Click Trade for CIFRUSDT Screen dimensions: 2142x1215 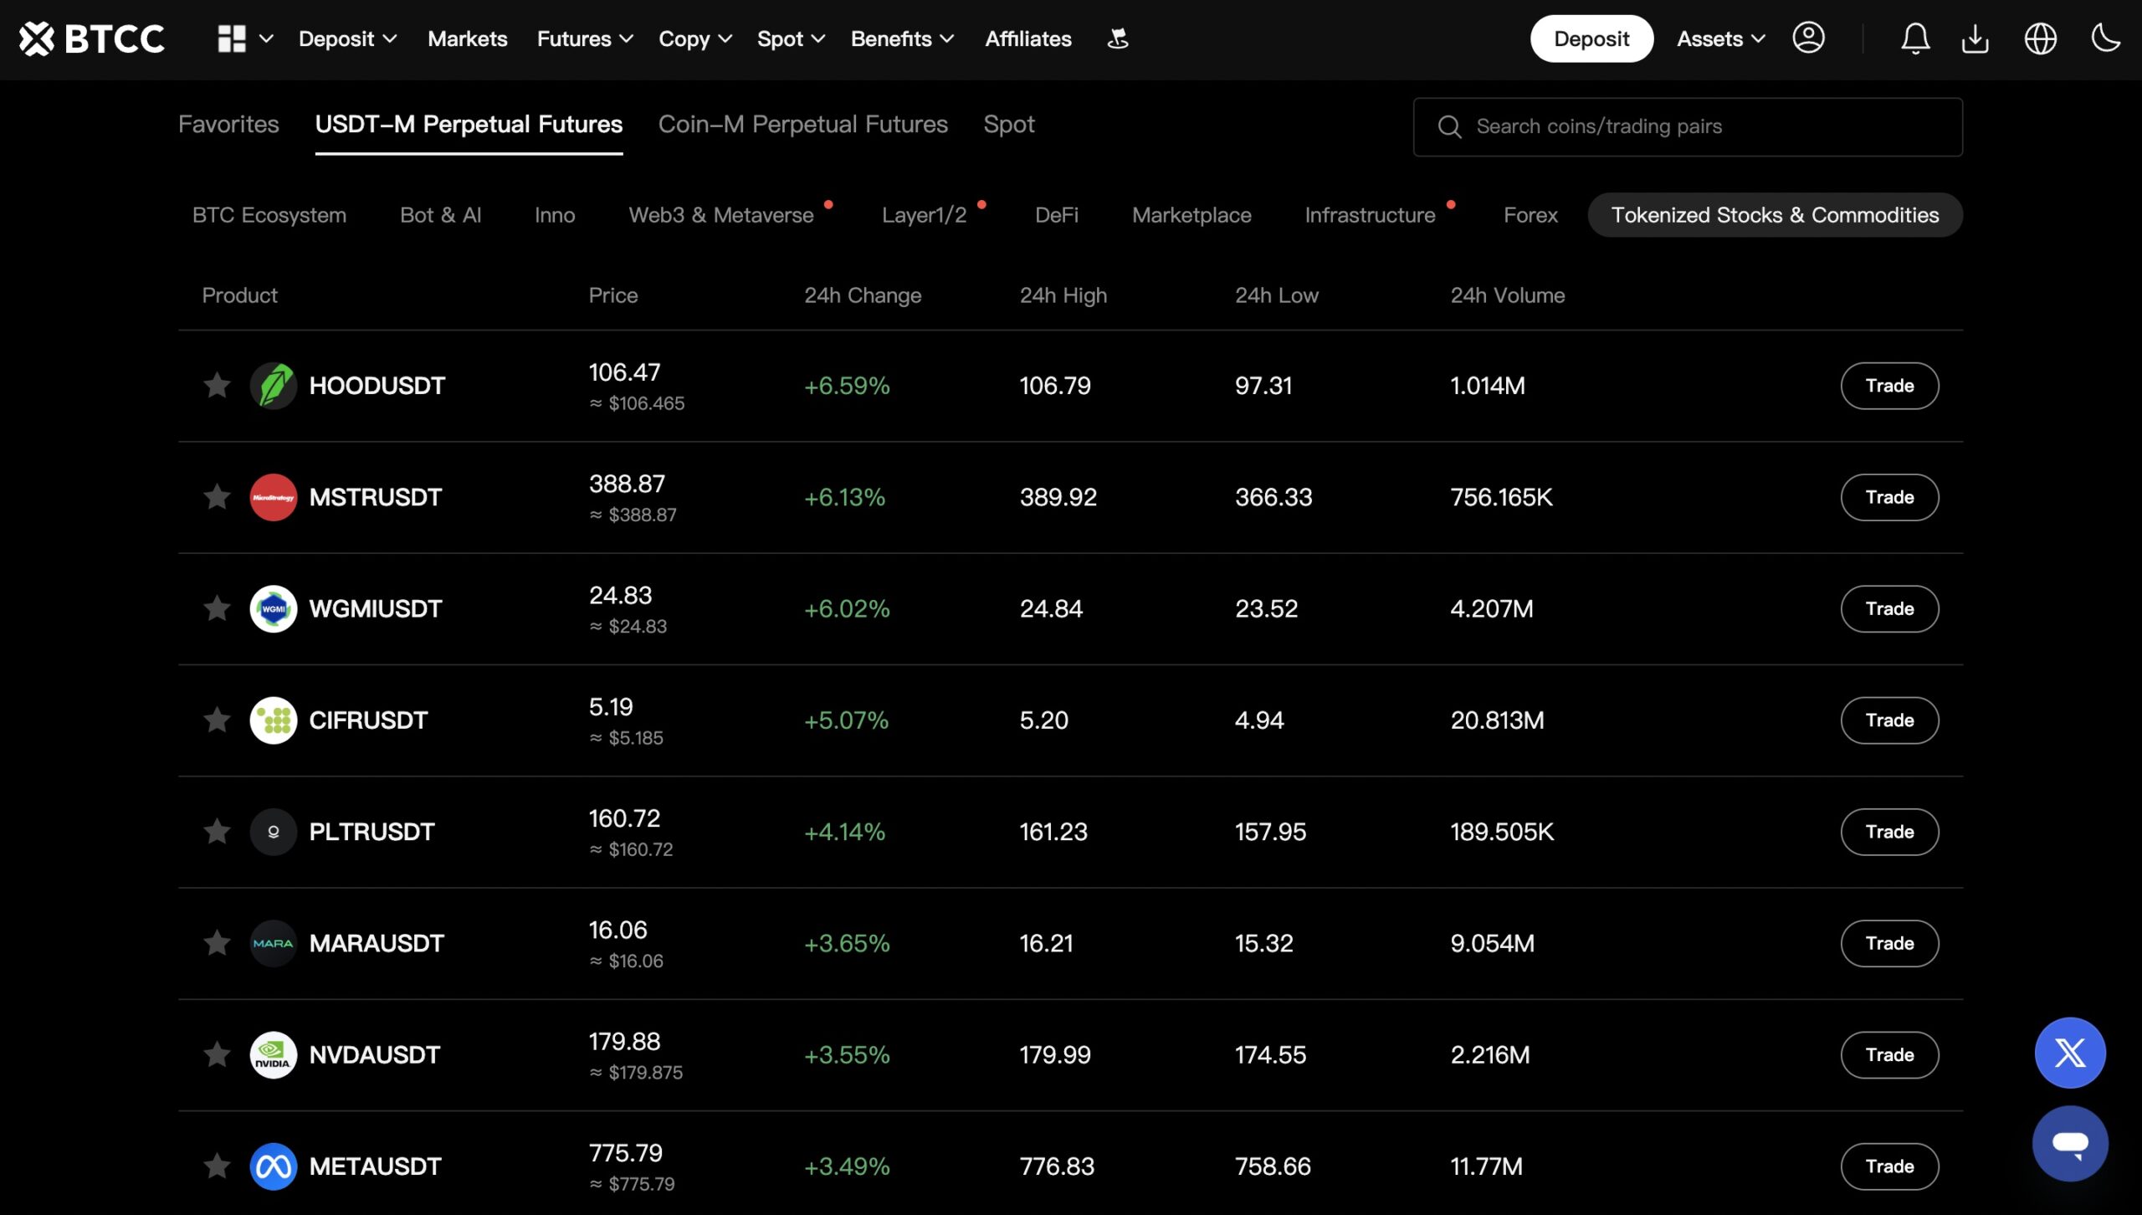[x=1889, y=720]
